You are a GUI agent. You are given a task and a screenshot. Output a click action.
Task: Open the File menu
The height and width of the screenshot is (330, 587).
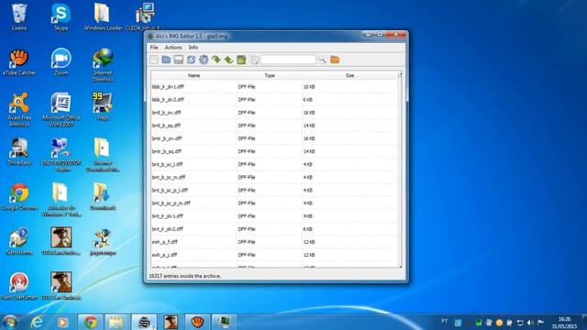click(x=154, y=48)
